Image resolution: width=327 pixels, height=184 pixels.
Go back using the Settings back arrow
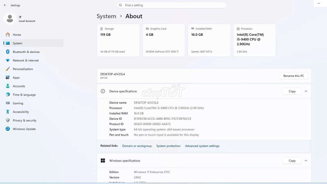(x=5, y=5)
